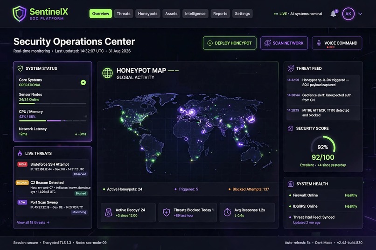Click the CPU / Memory usage bar

pos(53,121)
